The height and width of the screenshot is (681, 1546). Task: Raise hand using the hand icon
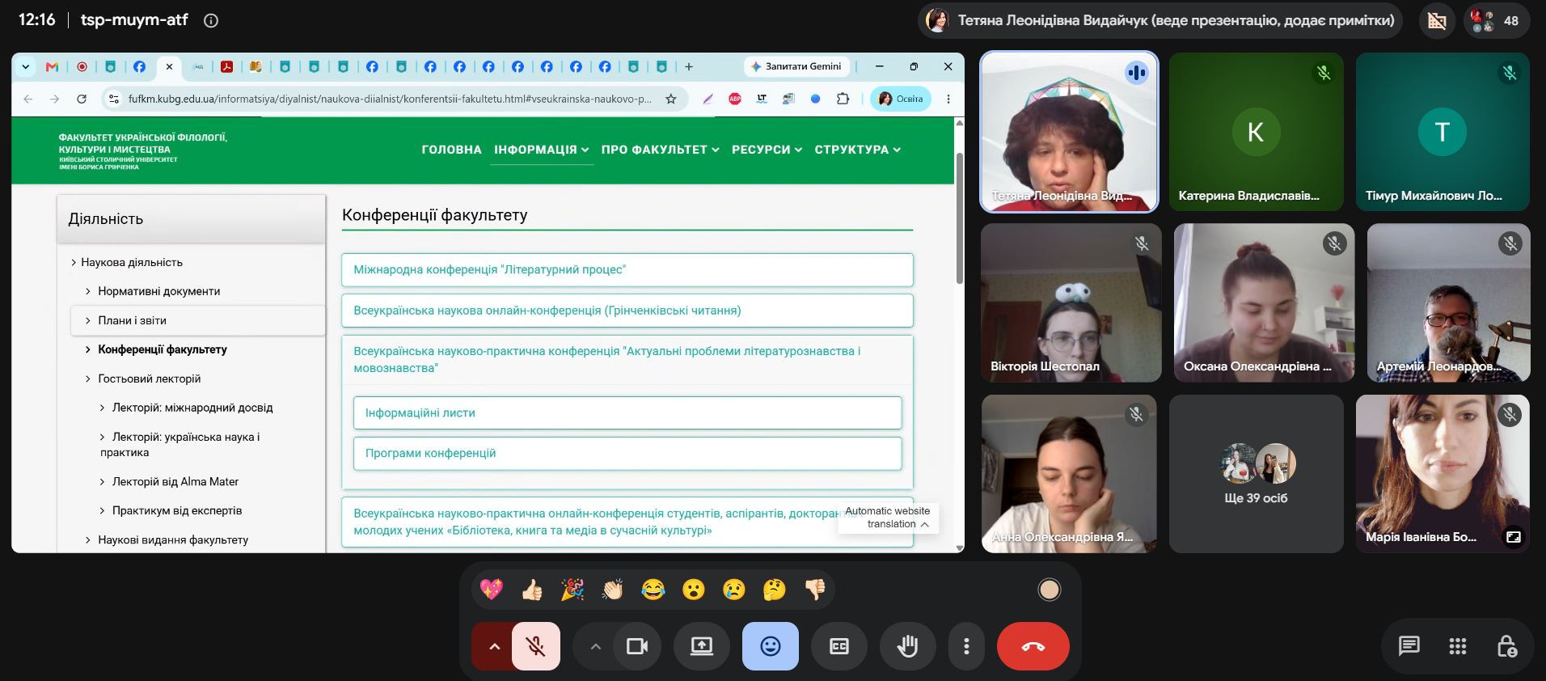pos(907,646)
